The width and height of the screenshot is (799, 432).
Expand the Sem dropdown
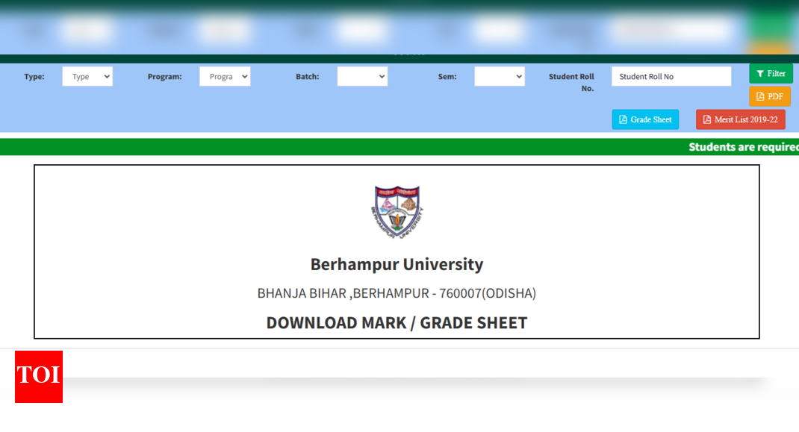[500, 76]
